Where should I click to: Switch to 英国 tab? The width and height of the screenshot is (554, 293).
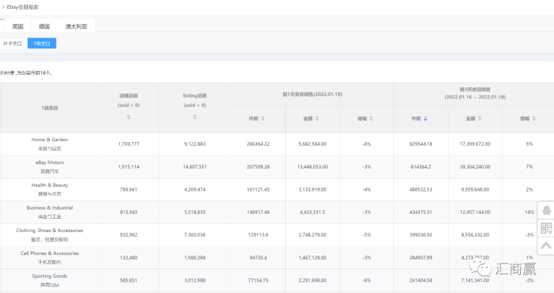pyautogui.click(x=17, y=26)
